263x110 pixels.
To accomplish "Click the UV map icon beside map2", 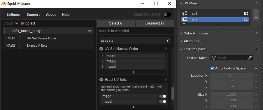I will [185, 19].
